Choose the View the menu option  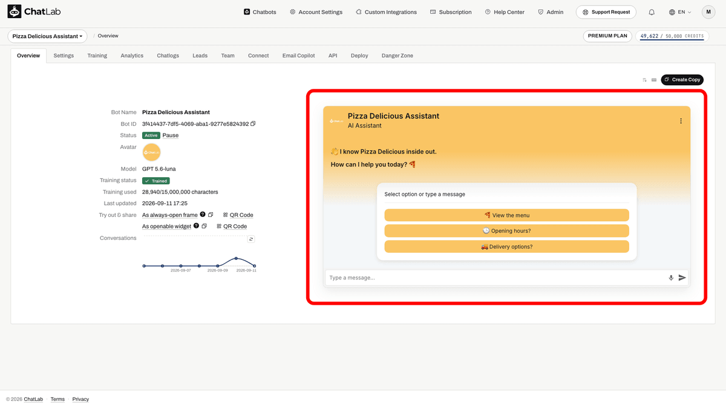[507, 215]
